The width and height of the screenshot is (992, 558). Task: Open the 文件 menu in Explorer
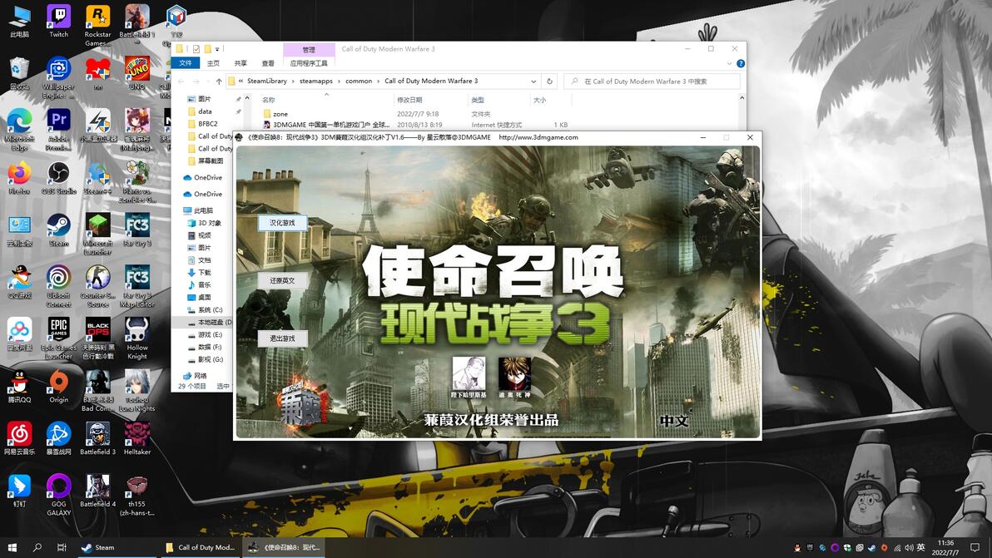(186, 63)
